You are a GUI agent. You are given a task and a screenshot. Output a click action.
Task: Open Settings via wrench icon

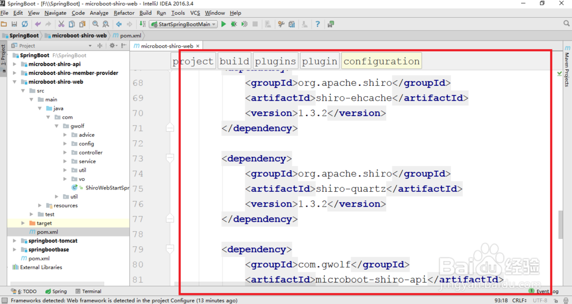281,24
